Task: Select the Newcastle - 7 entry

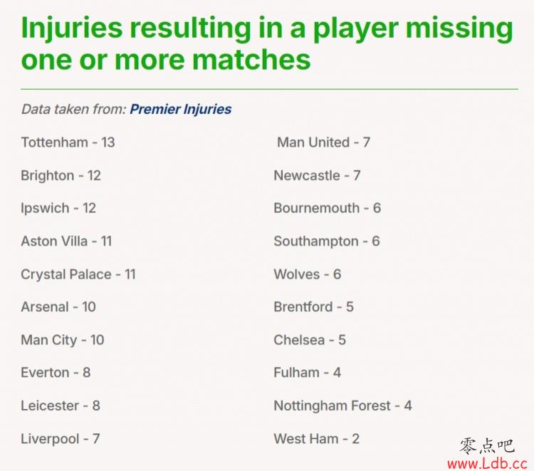Action: click(x=317, y=175)
